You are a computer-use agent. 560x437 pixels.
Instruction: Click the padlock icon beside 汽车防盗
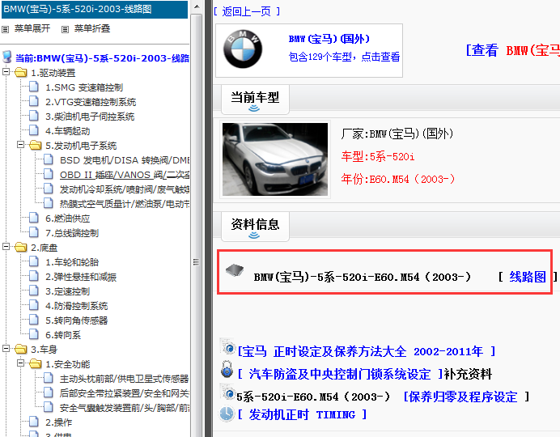227,369
